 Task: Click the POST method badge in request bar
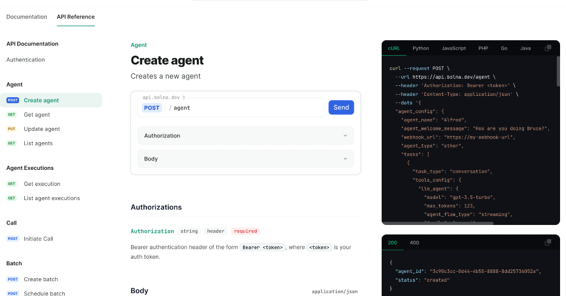coord(152,108)
